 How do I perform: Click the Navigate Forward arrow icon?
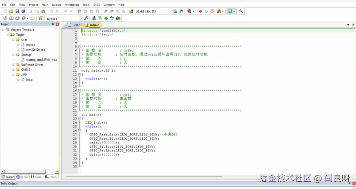(x=71, y=11)
